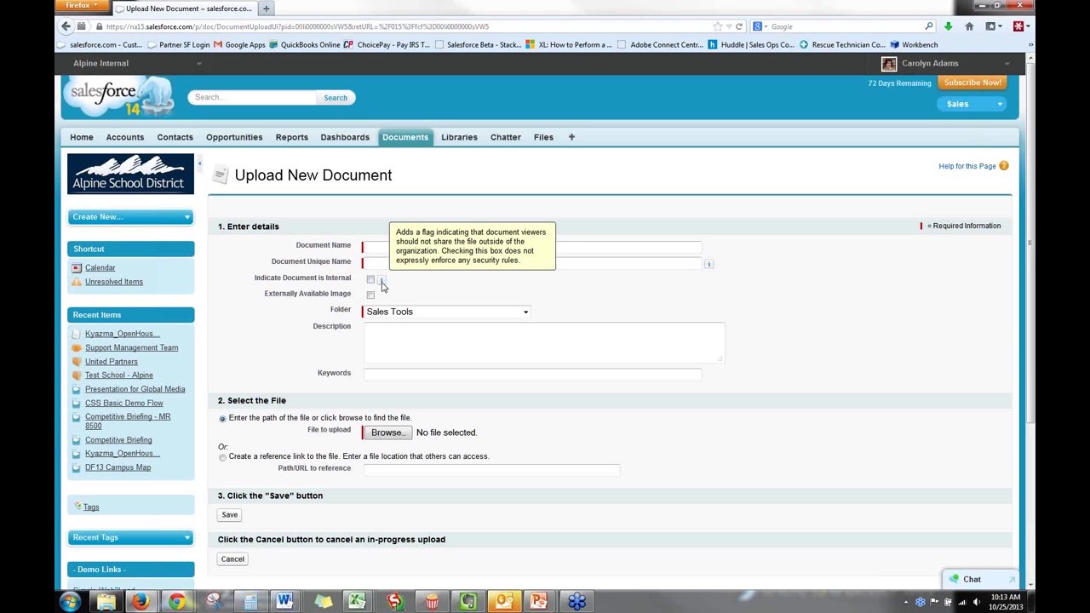Click the Tags icon in sidebar
The image size is (1090, 613).
pos(77,507)
